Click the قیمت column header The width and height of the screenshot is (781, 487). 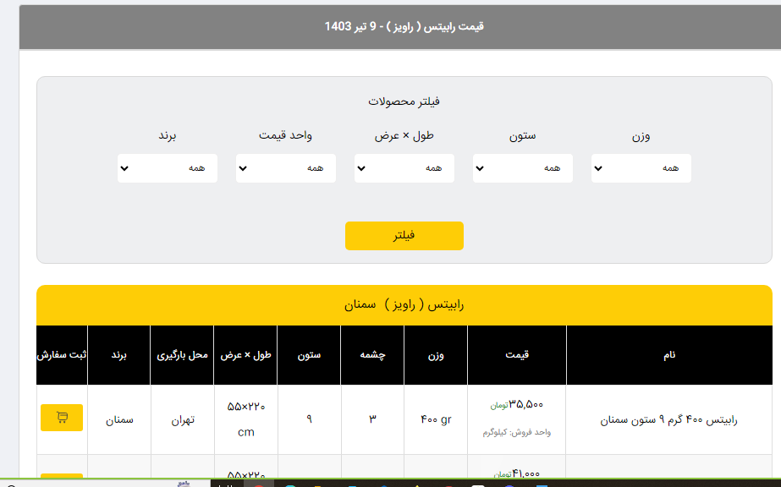516,355
